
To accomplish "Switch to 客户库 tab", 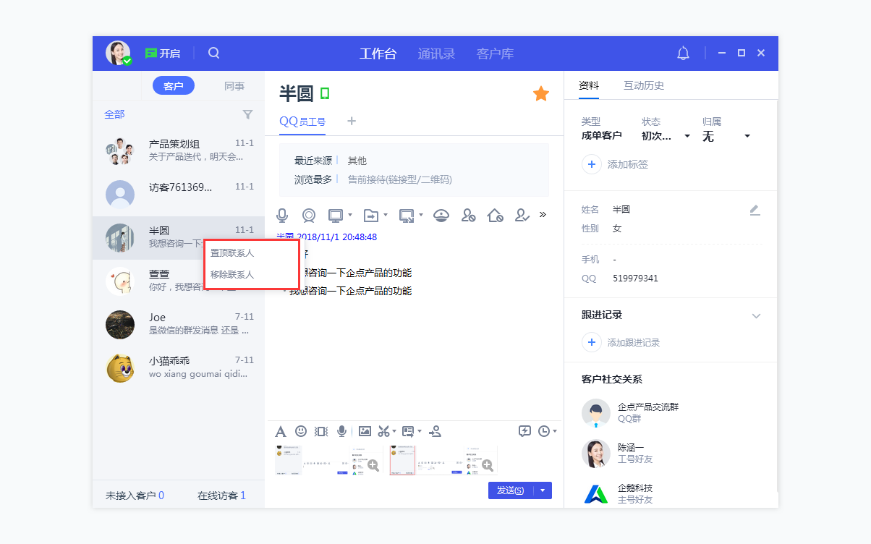I will pyautogui.click(x=496, y=54).
